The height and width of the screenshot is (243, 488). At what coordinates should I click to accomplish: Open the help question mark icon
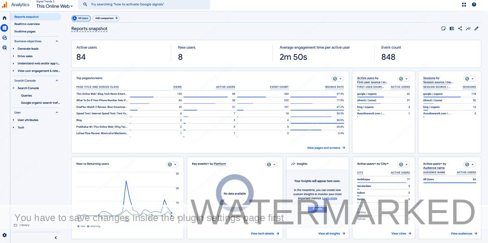click(x=474, y=4)
